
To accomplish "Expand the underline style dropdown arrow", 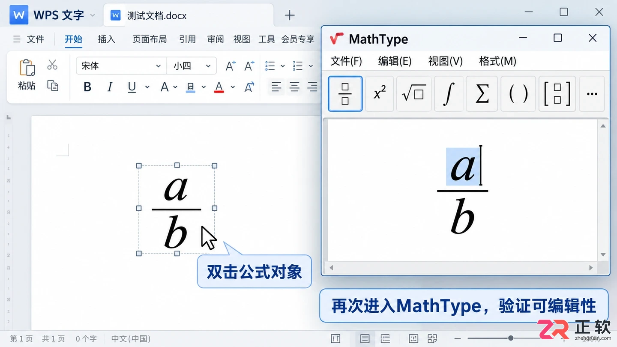I will 147,87.
